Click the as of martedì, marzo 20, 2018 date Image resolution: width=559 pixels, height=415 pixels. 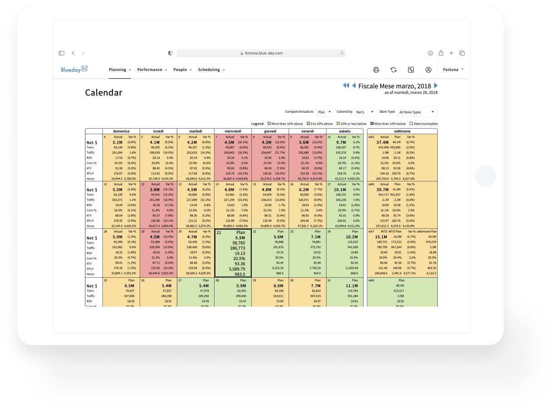[x=411, y=92]
